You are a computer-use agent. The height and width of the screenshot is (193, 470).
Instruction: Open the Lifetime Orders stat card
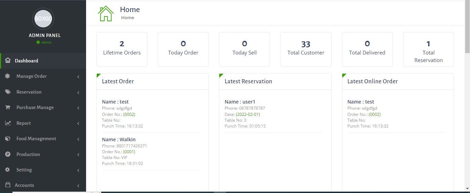(122, 49)
